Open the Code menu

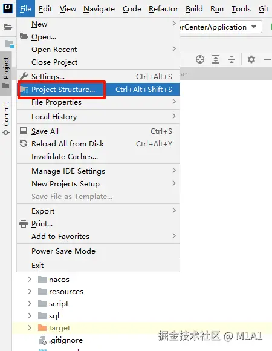(132, 9)
